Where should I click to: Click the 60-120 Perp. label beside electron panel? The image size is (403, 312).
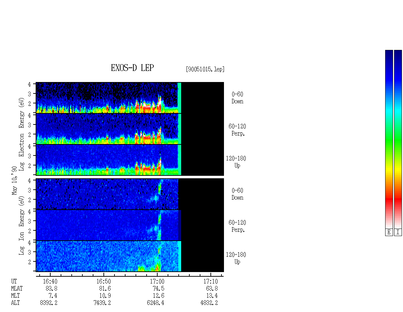coord(237,130)
